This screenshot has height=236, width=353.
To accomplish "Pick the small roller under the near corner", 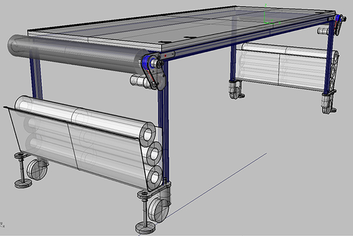I will pyautogui.click(x=138, y=81).
